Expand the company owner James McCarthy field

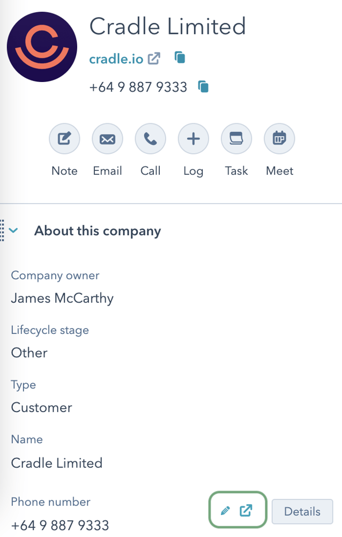click(62, 298)
